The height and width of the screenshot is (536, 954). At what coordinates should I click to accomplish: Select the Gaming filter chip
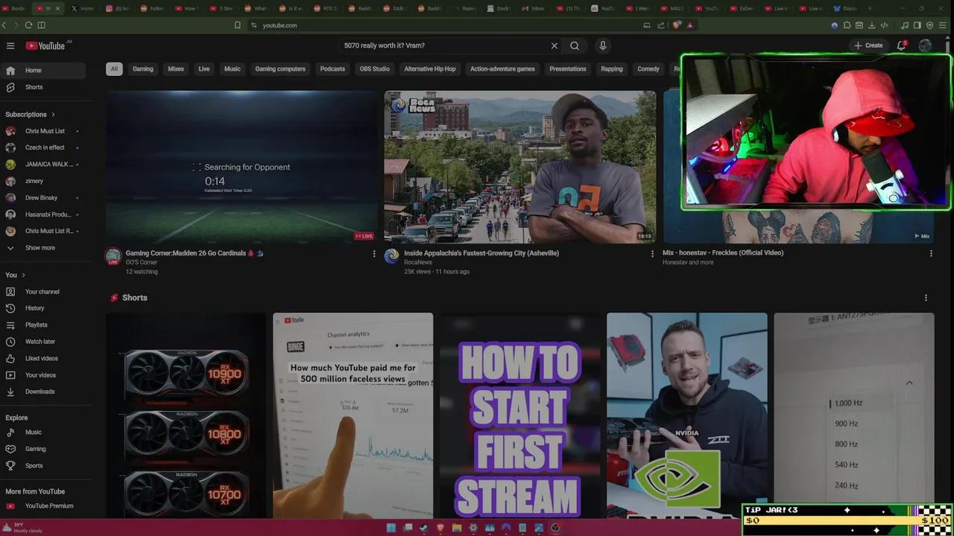(x=143, y=69)
